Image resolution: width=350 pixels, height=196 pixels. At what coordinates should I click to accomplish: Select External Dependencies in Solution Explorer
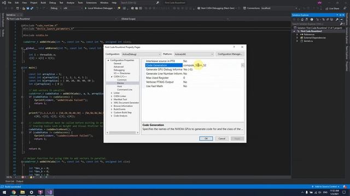(x=314, y=38)
